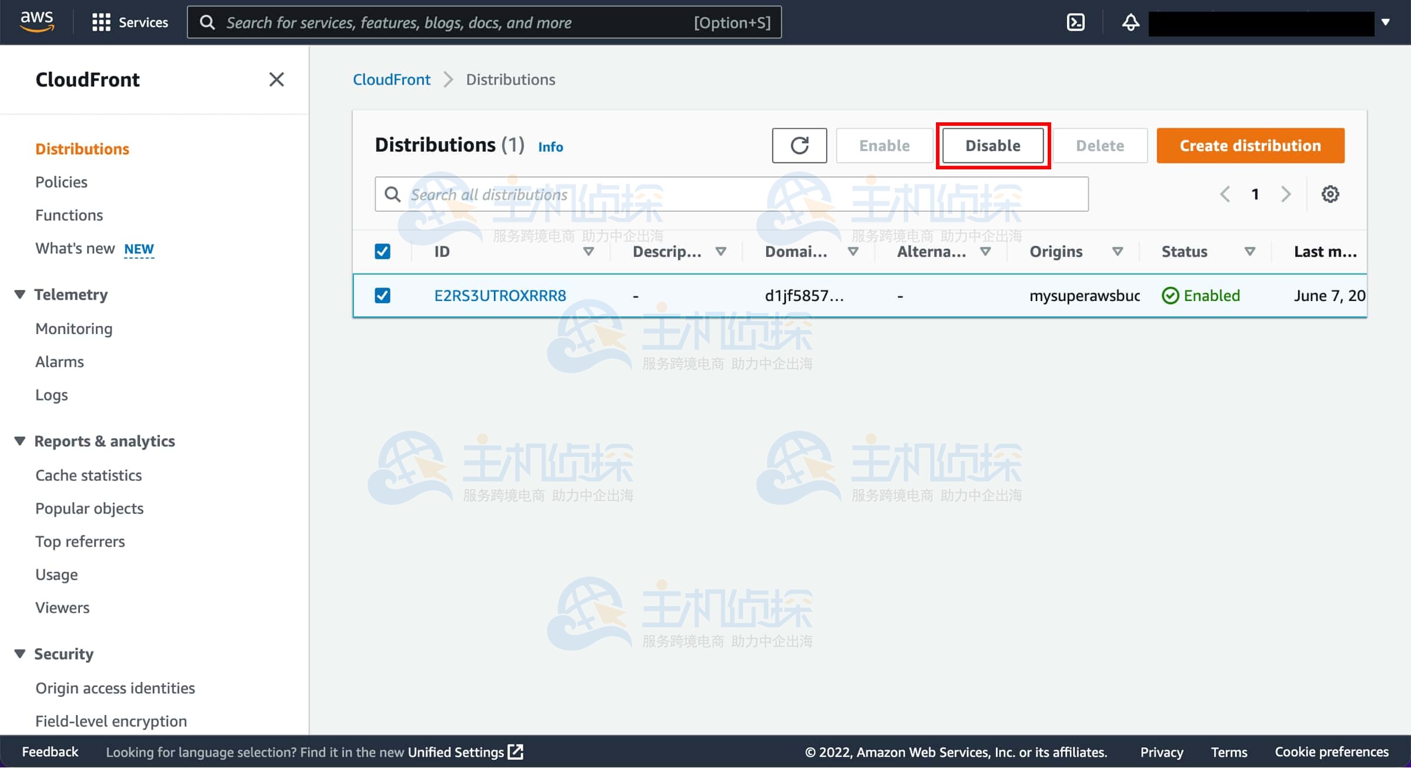Open the account dropdown arrow

[1386, 22]
